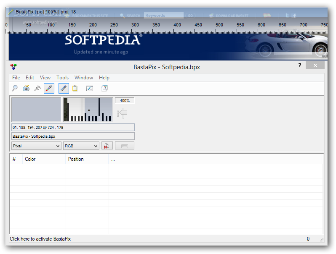Click the ruler window title 'BastaPix | px | 100% | proj: 18'

click(x=46, y=12)
